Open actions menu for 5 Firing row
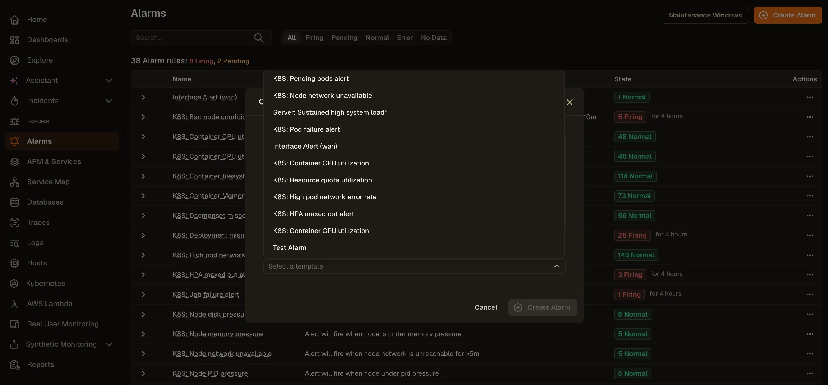Screen dimensions: 828x385 point(810,117)
